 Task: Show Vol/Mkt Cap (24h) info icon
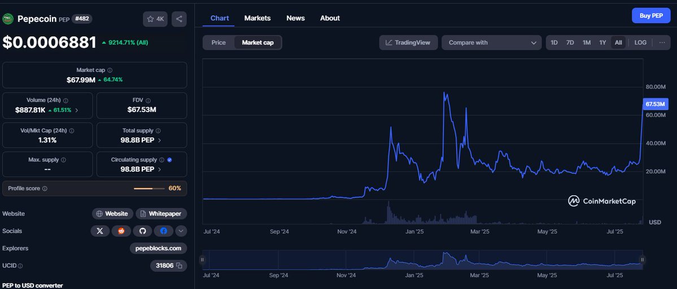(72, 130)
